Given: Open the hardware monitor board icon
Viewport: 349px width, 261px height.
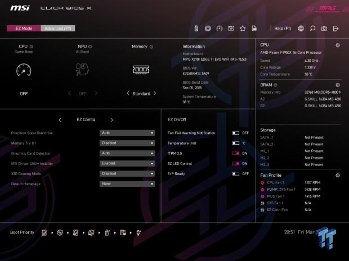Looking at the screenshot, I should coord(231,29).
